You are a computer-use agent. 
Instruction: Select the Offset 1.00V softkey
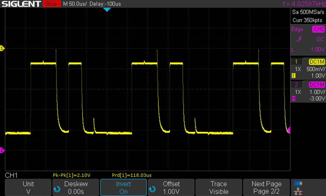pyautogui.click(x=171, y=187)
